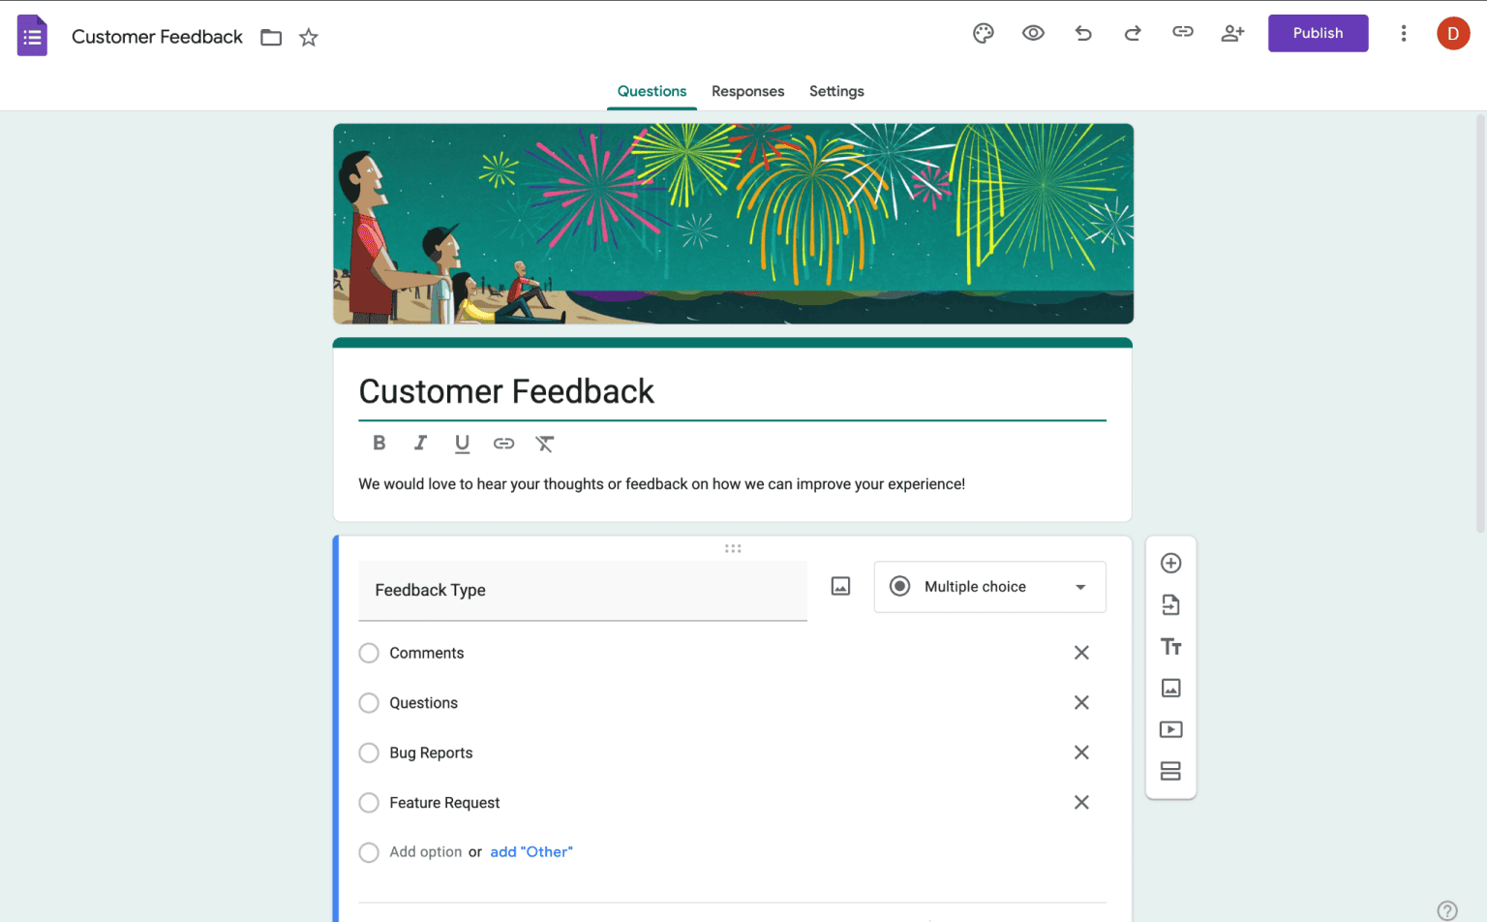
Task: Add video to the form
Action: 1170,729
